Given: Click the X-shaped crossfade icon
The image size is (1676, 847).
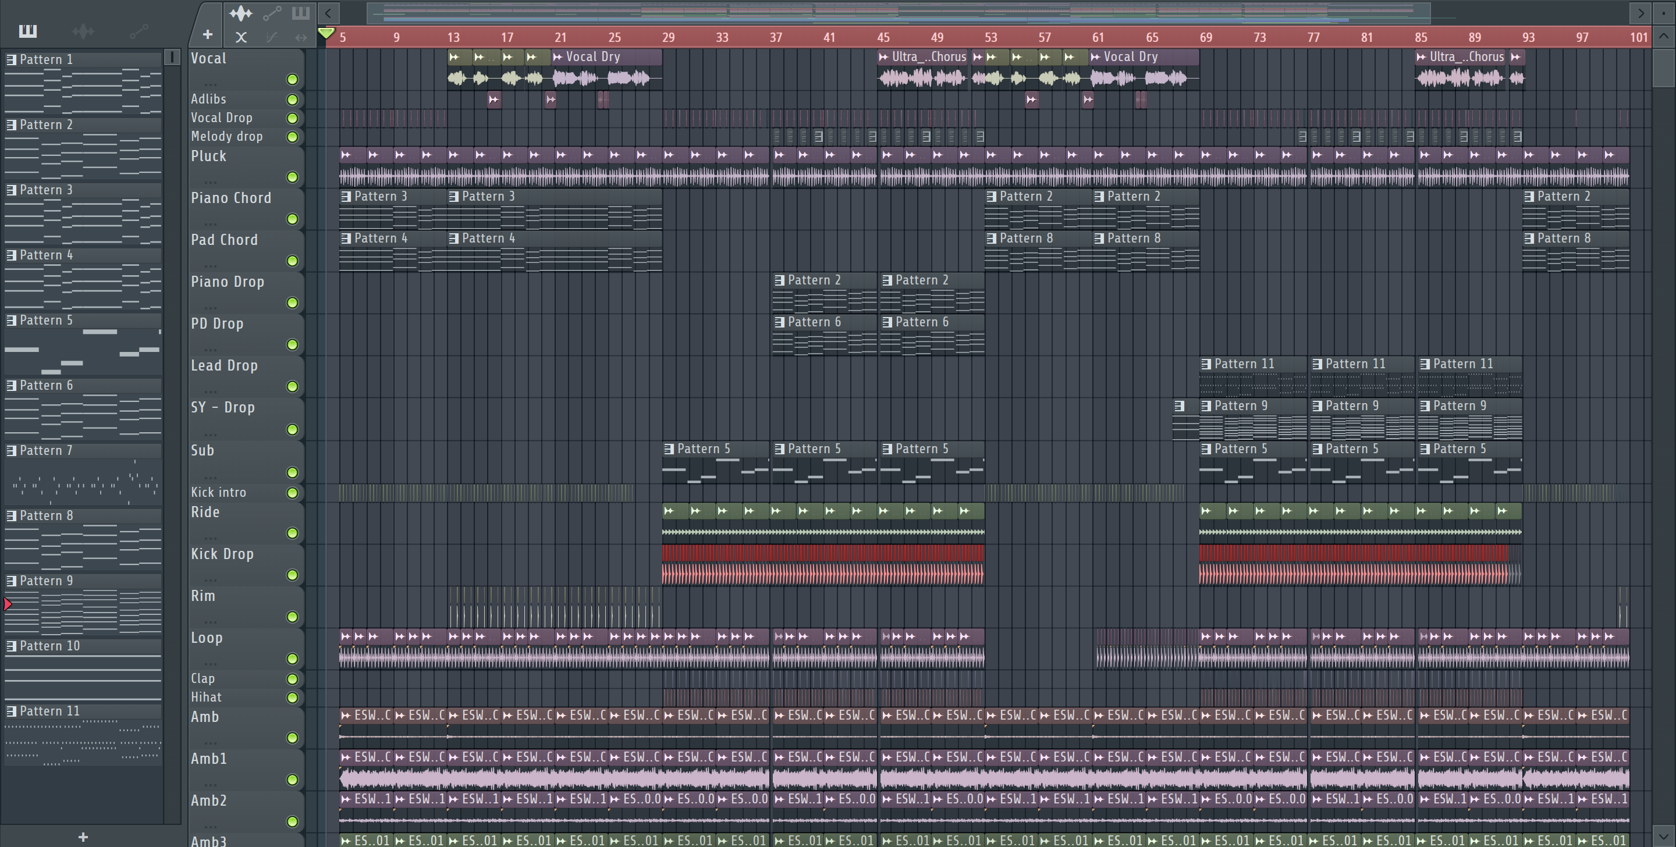Looking at the screenshot, I should coord(241,37).
